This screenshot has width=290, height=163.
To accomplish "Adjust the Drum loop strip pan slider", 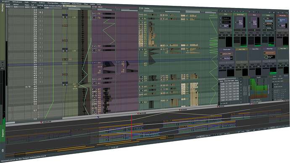I will (240, 30).
